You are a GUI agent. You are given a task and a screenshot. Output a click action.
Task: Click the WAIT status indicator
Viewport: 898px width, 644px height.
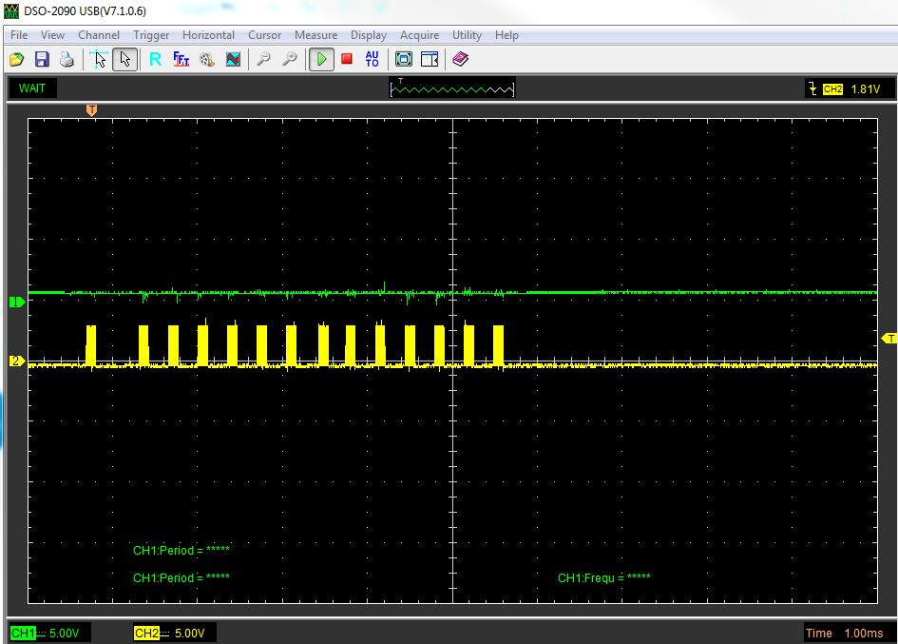click(32, 88)
